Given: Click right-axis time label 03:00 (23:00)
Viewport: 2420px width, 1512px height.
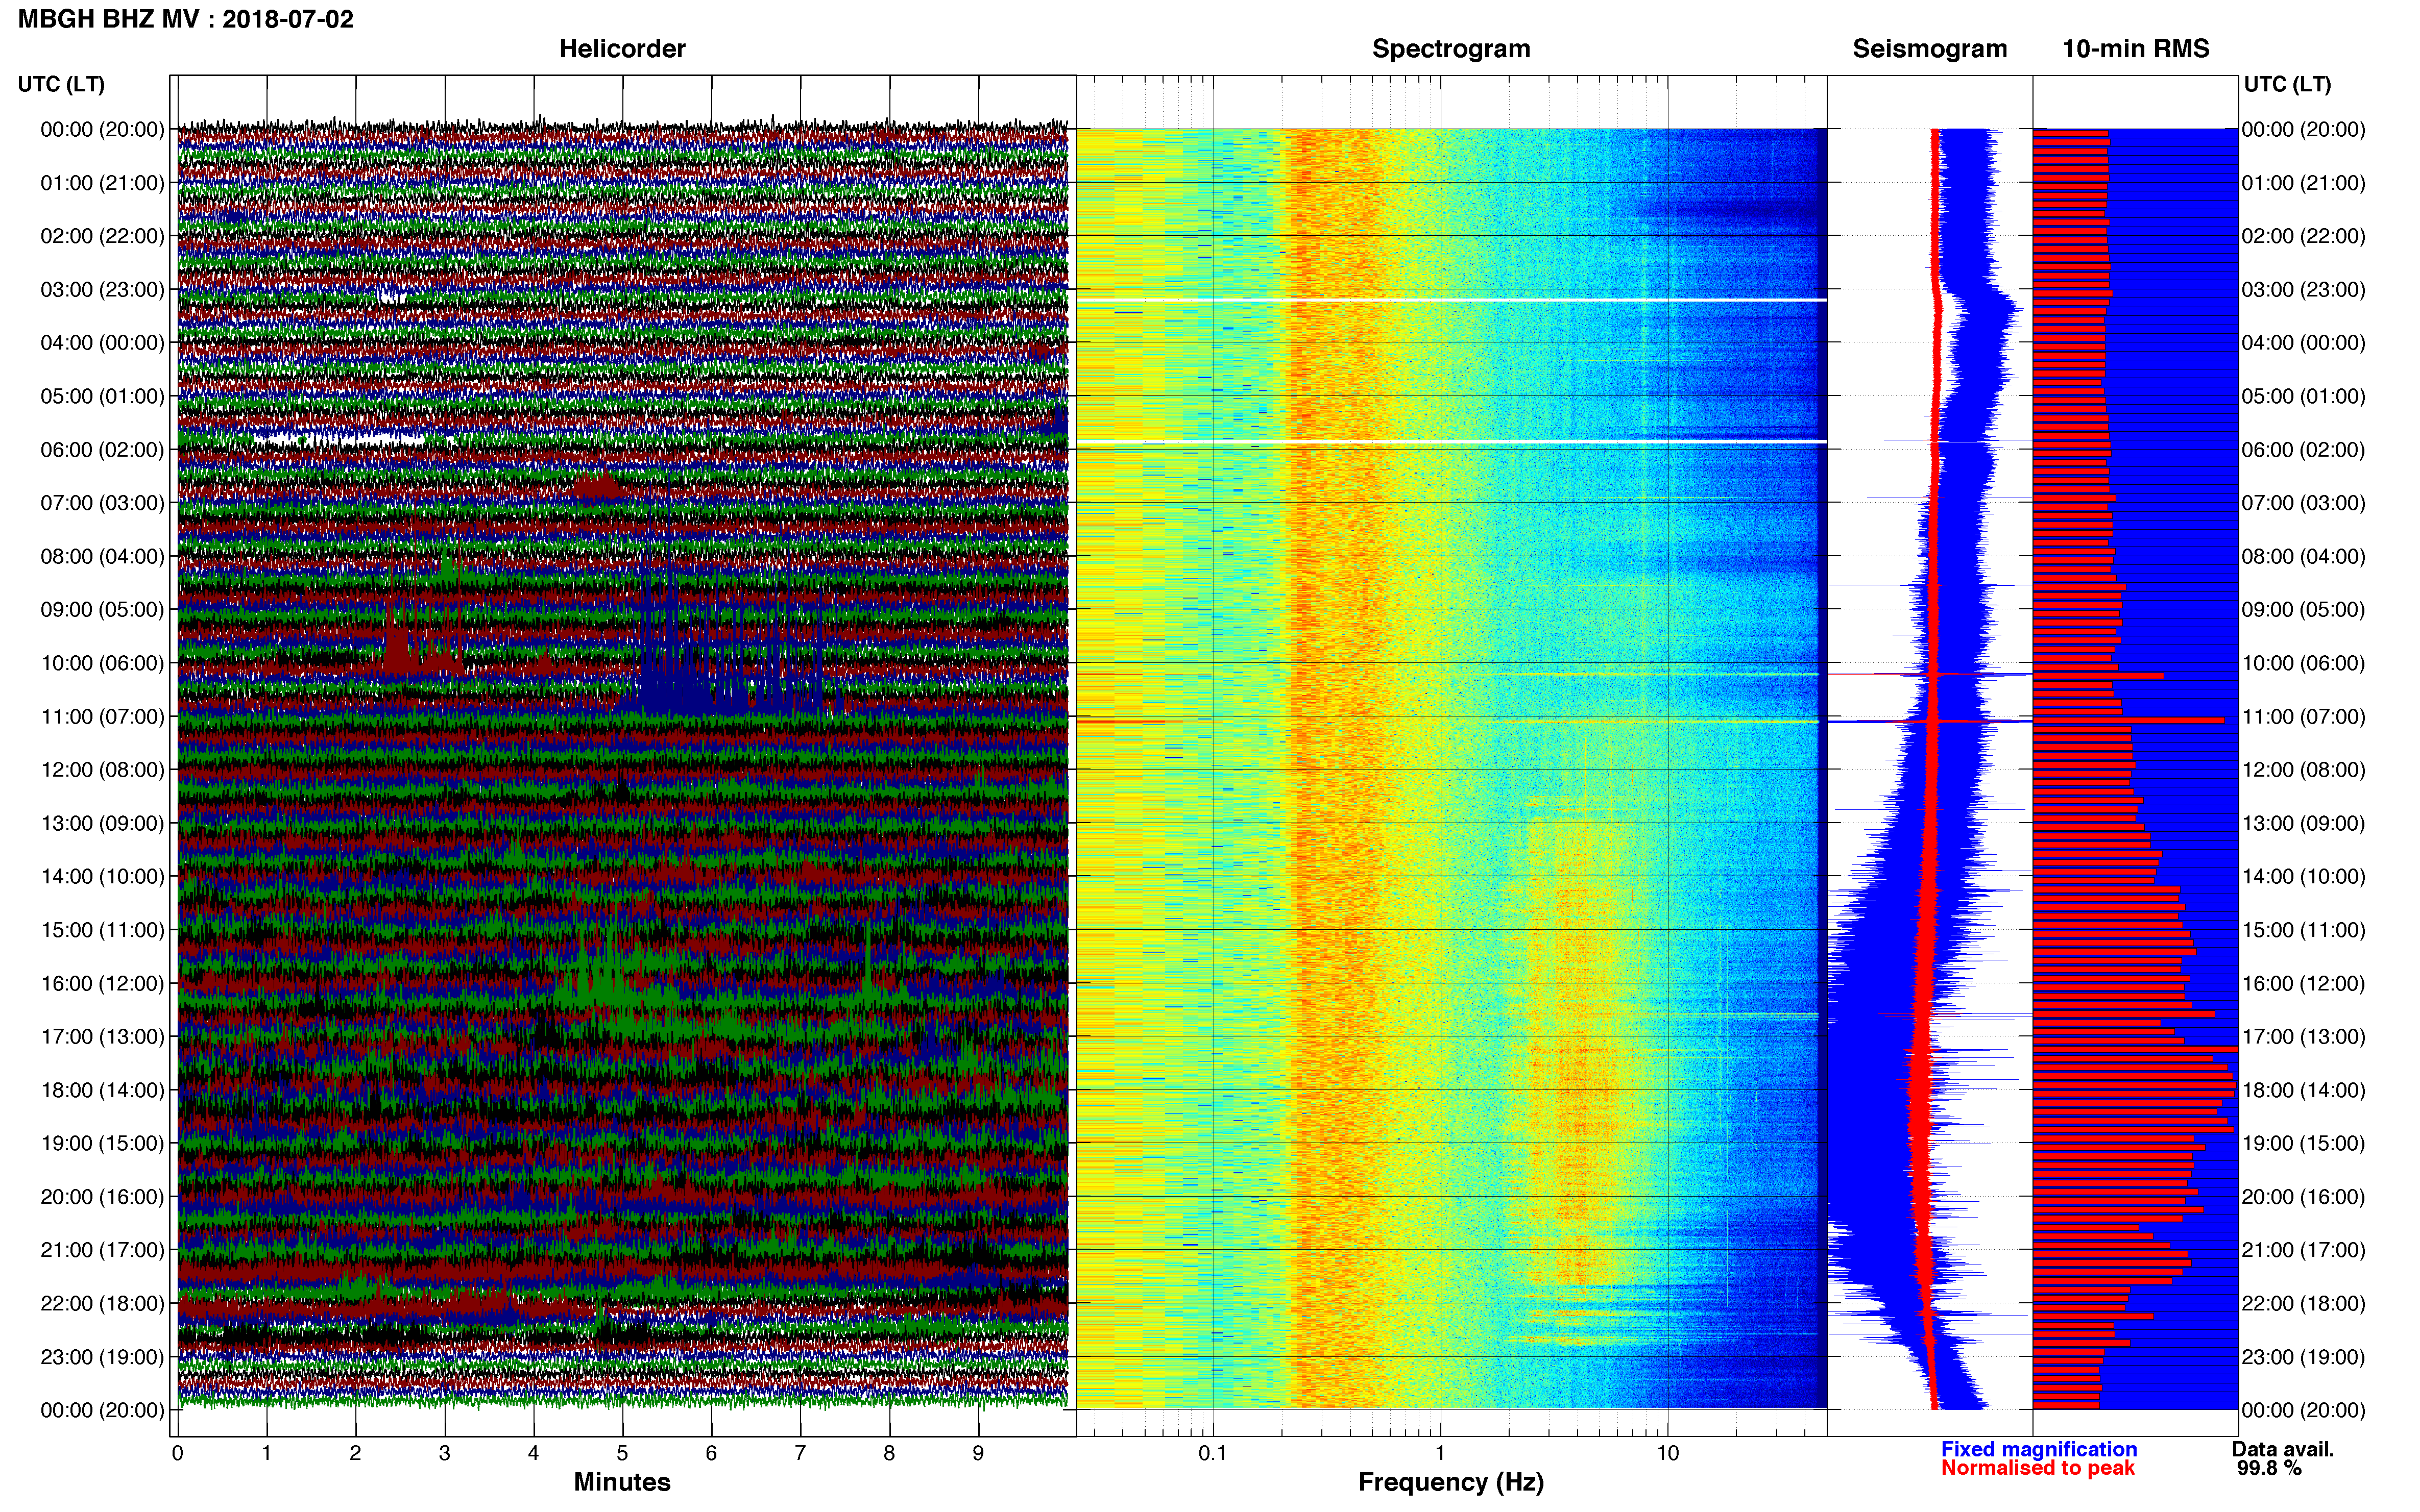Looking at the screenshot, I should pyautogui.click(x=2303, y=290).
